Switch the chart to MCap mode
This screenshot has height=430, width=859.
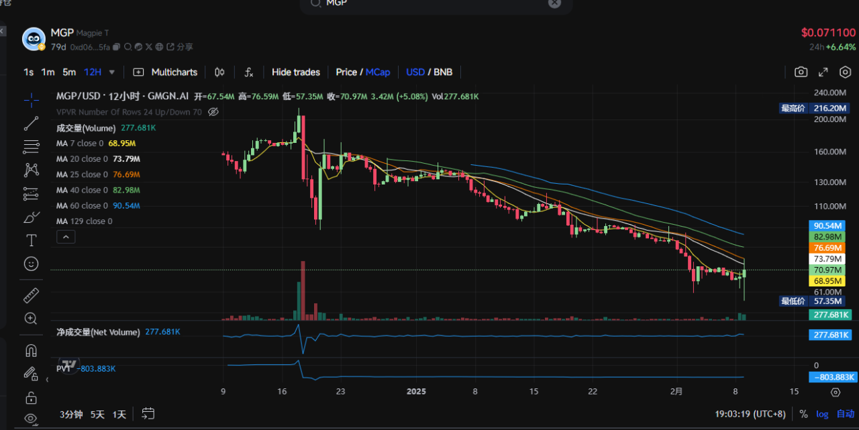(x=378, y=72)
